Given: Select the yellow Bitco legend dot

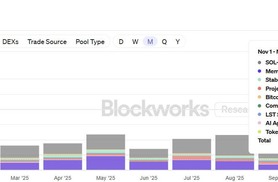Looking at the screenshot, I should (259, 97).
